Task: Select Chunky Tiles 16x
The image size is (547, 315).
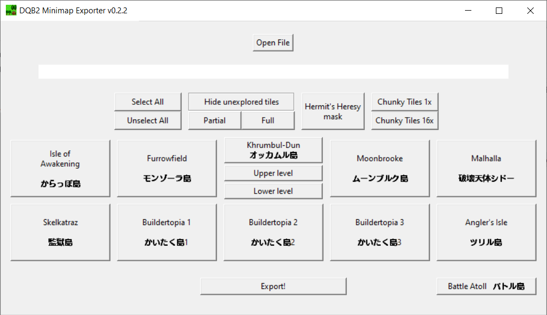Action: (405, 121)
